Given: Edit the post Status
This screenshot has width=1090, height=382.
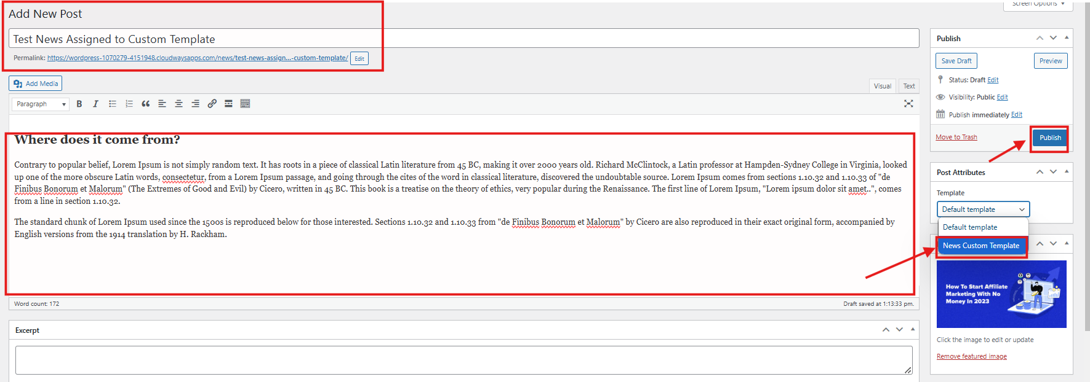Looking at the screenshot, I should click(993, 80).
